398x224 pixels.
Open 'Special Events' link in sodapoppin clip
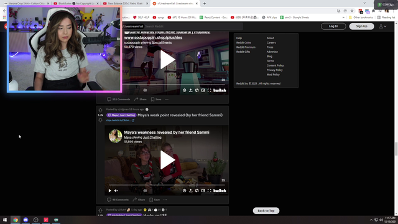pyautogui.click(x=162, y=42)
